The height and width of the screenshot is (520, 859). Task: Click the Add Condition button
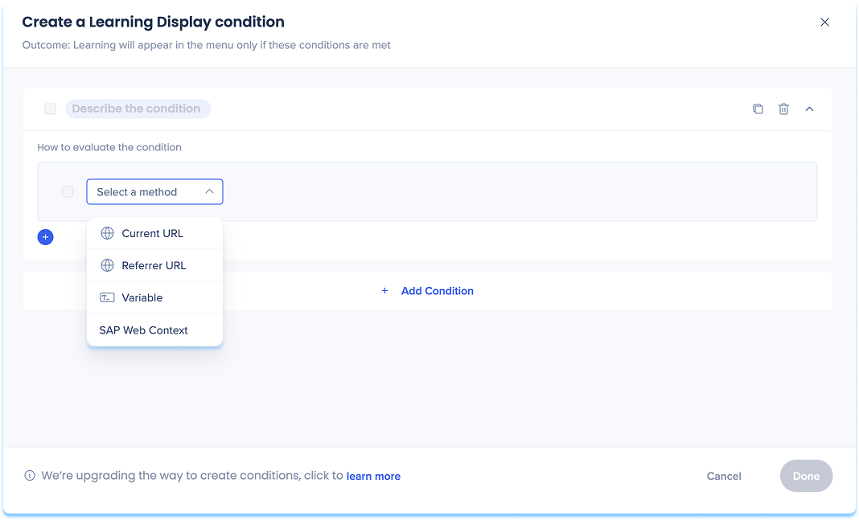click(x=428, y=291)
